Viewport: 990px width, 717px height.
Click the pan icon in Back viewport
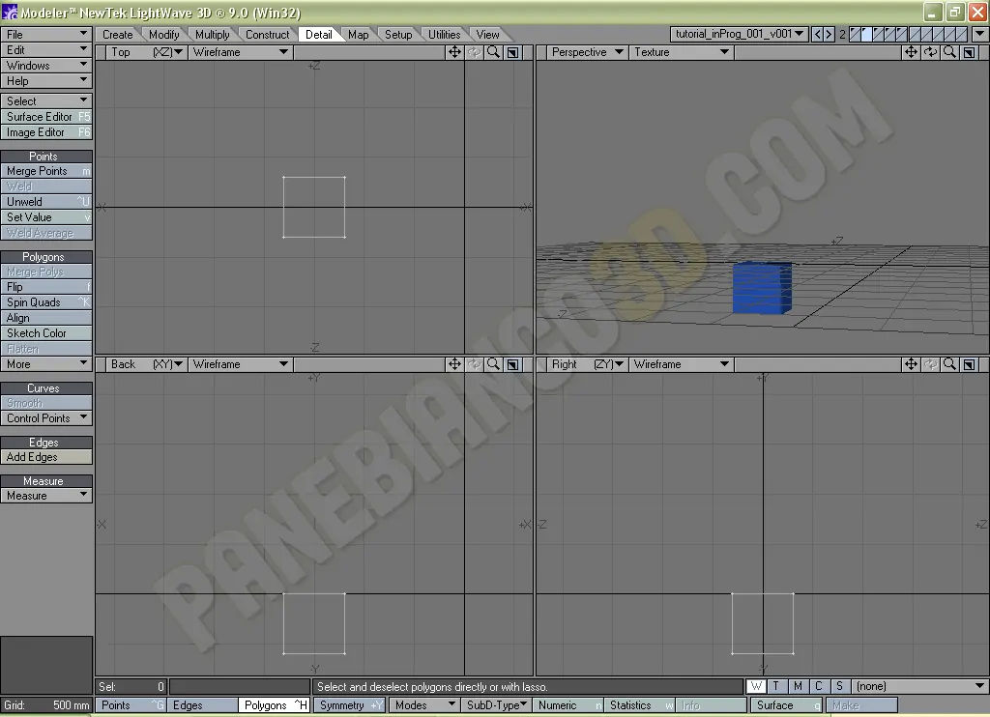click(454, 364)
